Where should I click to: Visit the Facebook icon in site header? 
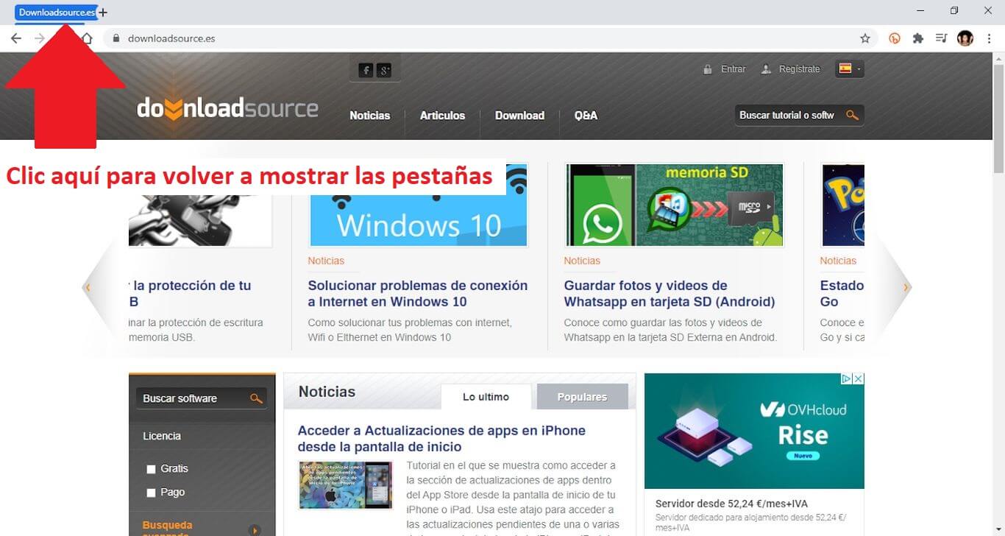coord(366,70)
